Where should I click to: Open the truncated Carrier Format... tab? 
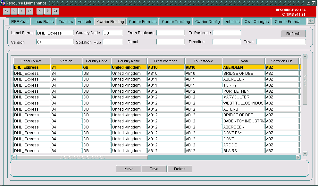289,22
